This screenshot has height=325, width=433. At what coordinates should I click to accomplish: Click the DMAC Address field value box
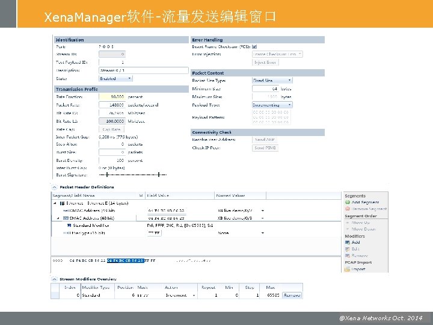(167, 211)
